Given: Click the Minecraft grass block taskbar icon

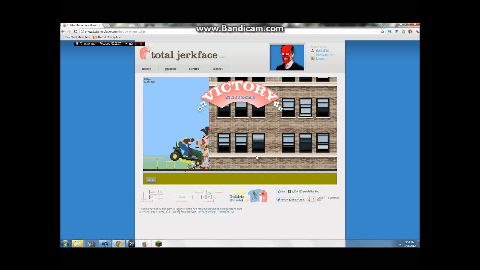Looking at the screenshot, I should (x=158, y=244).
